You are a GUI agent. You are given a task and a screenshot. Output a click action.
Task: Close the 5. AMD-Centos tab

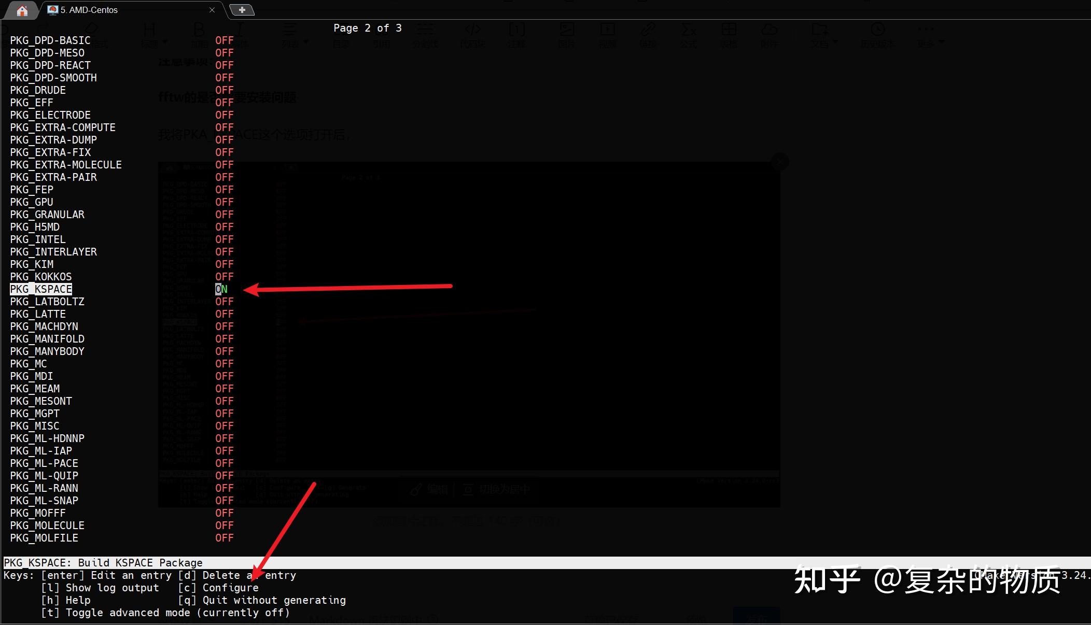(x=212, y=10)
